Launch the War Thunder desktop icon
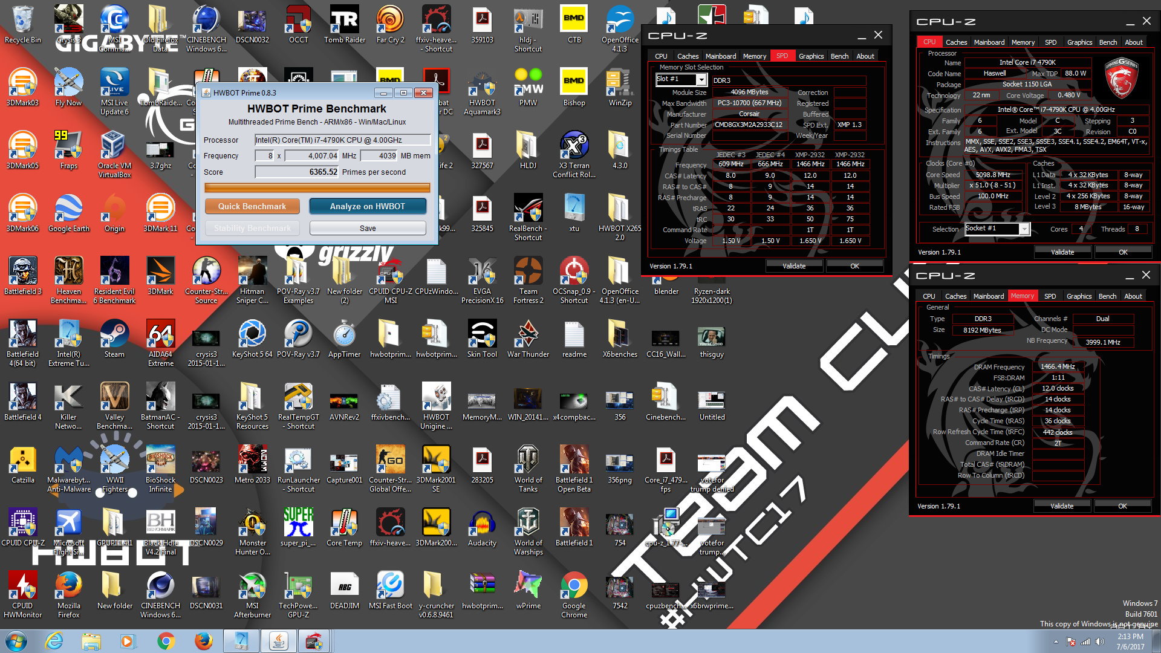This screenshot has width=1161, height=653. 528,339
